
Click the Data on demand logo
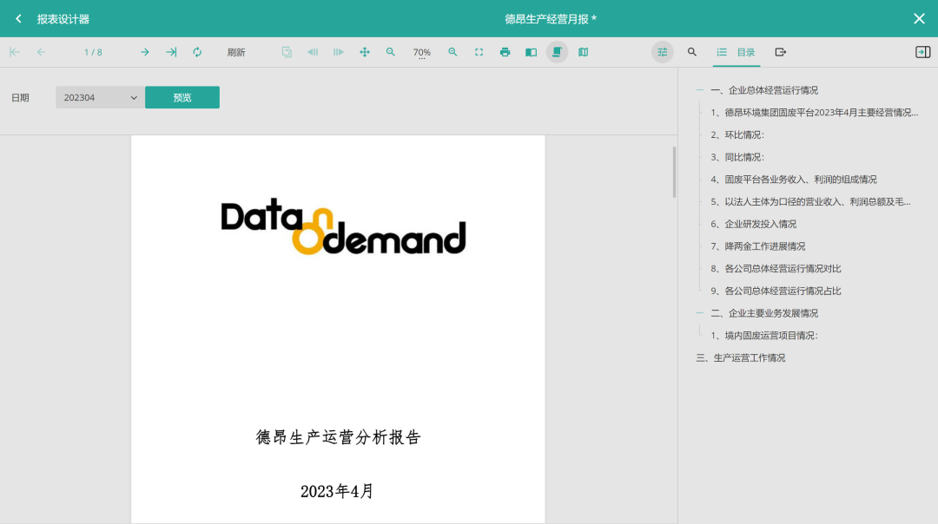tap(343, 226)
